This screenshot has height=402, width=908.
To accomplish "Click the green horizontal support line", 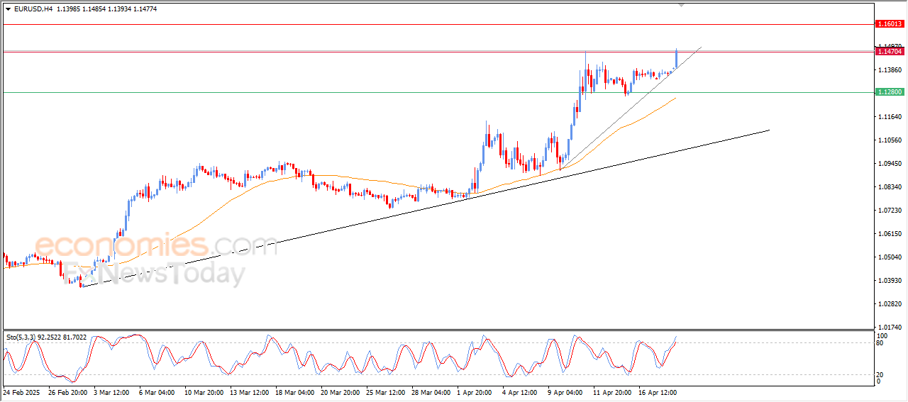I will click(x=438, y=92).
